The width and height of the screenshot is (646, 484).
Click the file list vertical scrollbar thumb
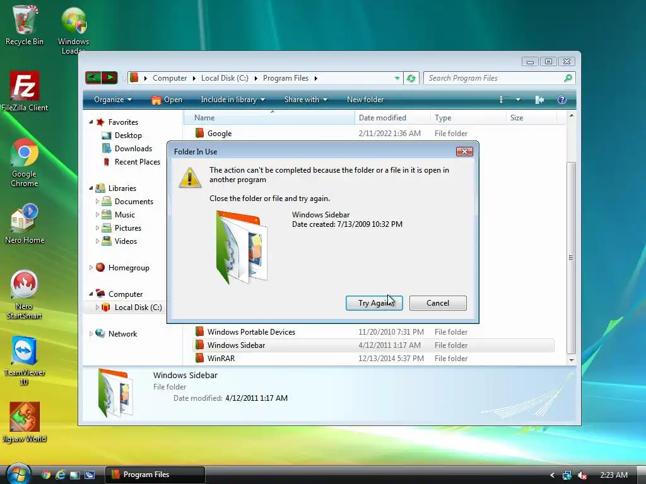click(571, 258)
